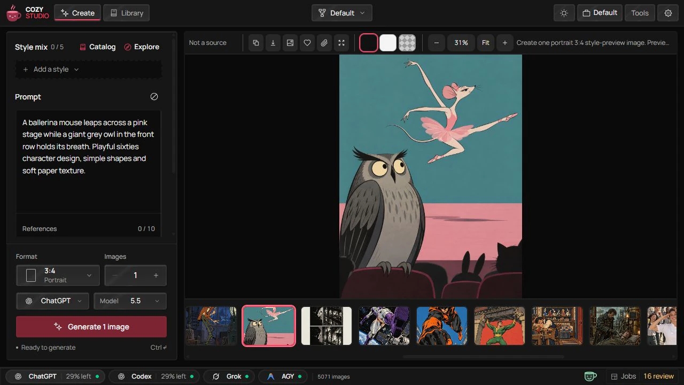Click the Fit zoom button

click(x=485, y=43)
